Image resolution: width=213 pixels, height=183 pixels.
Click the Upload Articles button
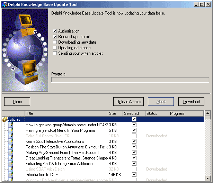(128, 101)
